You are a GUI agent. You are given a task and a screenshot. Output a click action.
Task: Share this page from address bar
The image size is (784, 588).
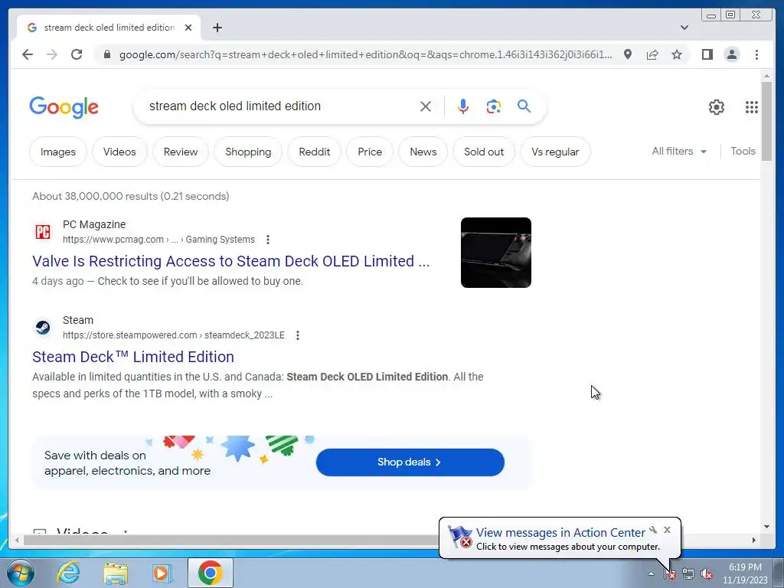pyautogui.click(x=652, y=54)
